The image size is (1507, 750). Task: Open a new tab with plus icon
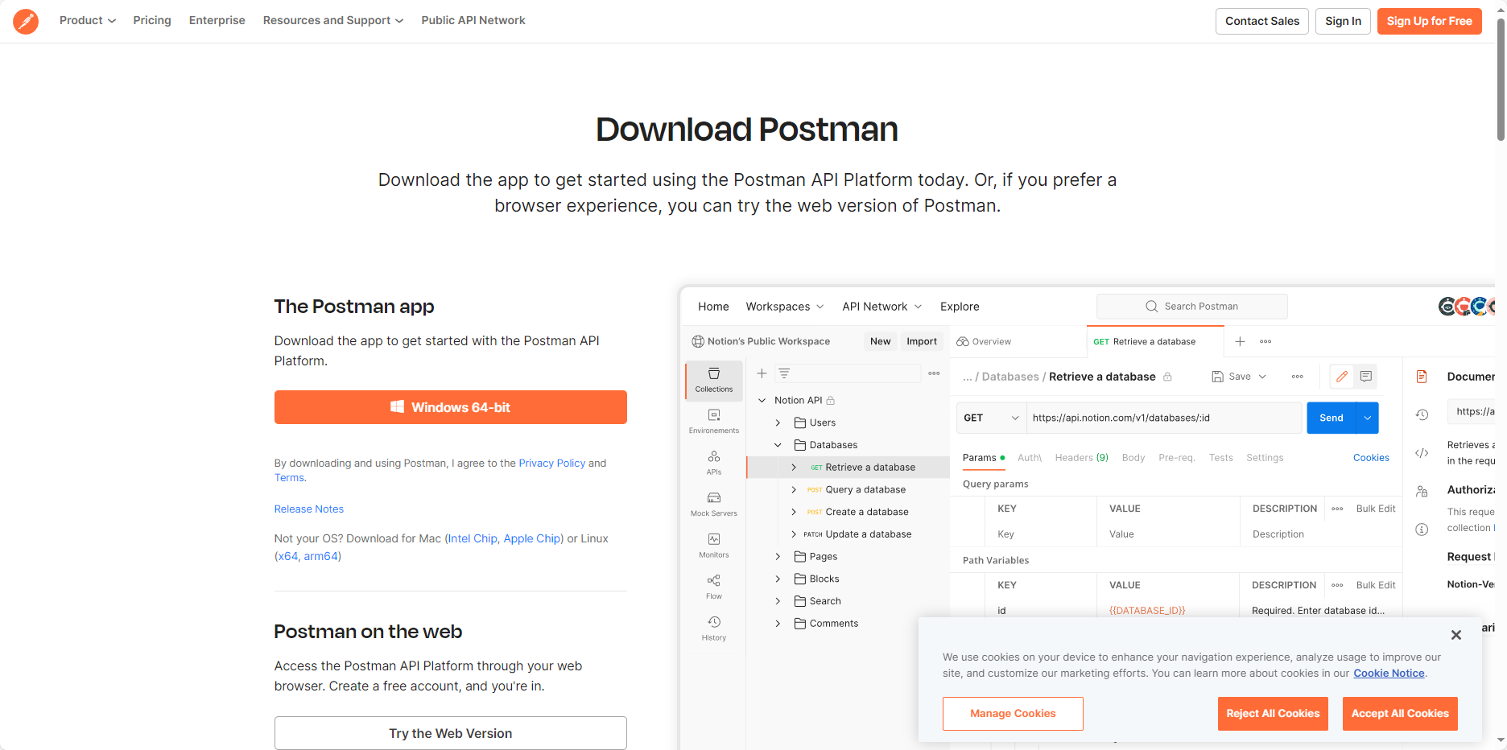(1240, 341)
